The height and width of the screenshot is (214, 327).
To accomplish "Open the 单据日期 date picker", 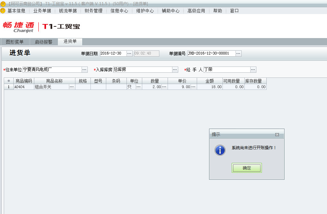I will coord(129,53).
